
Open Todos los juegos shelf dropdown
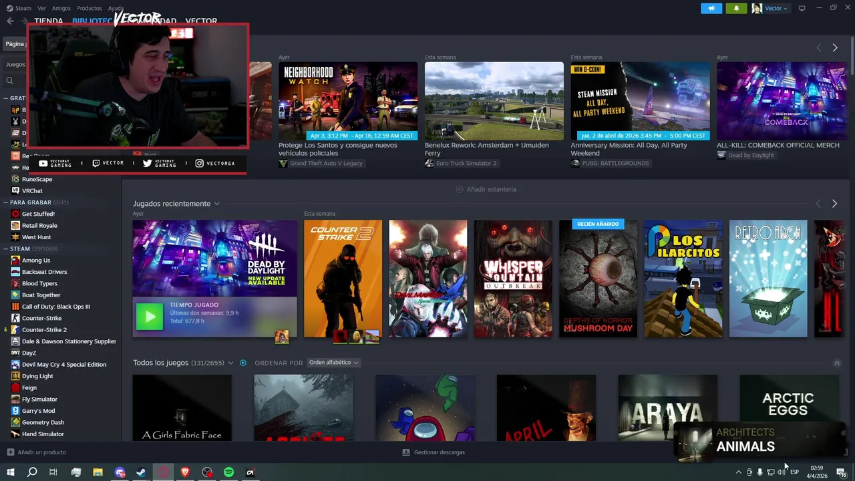(x=230, y=363)
